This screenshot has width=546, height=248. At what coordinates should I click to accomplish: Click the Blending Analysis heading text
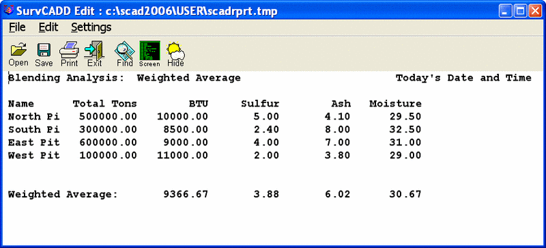point(66,78)
